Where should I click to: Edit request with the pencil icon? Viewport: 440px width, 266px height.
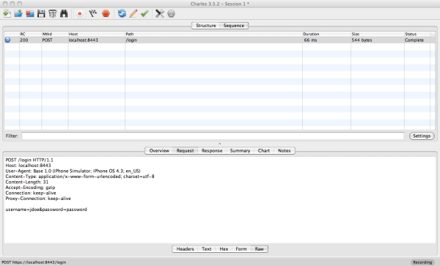coord(133,13)
